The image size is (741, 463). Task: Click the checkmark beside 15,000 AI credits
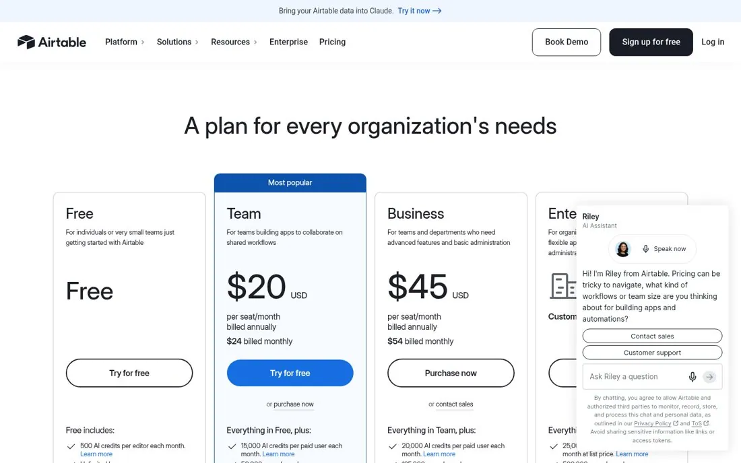coord(232,446)
